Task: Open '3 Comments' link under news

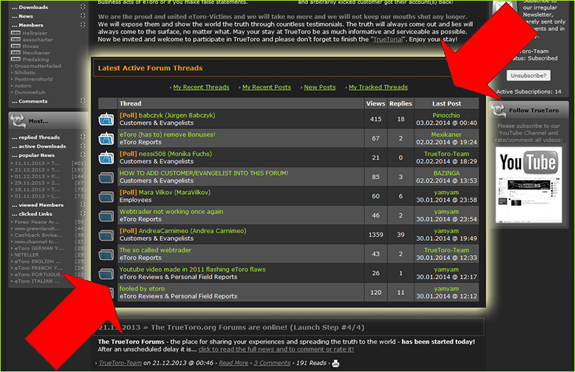Action: point(272,363)
